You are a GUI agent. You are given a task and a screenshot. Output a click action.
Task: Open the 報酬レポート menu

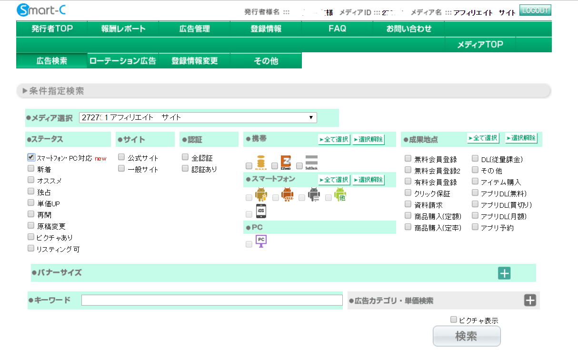coord(123,29)
